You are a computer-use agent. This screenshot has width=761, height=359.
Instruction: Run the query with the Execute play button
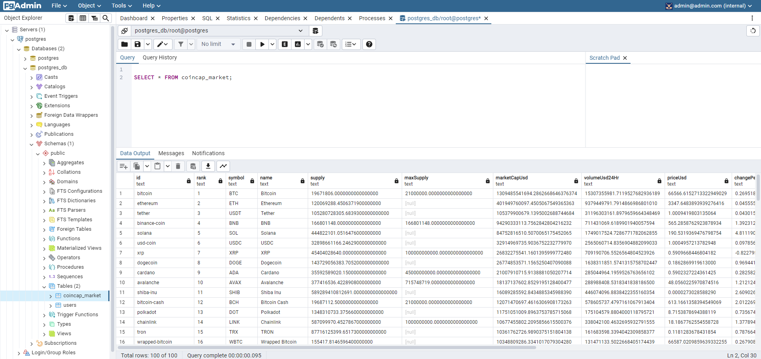click(x=262, y=44)
